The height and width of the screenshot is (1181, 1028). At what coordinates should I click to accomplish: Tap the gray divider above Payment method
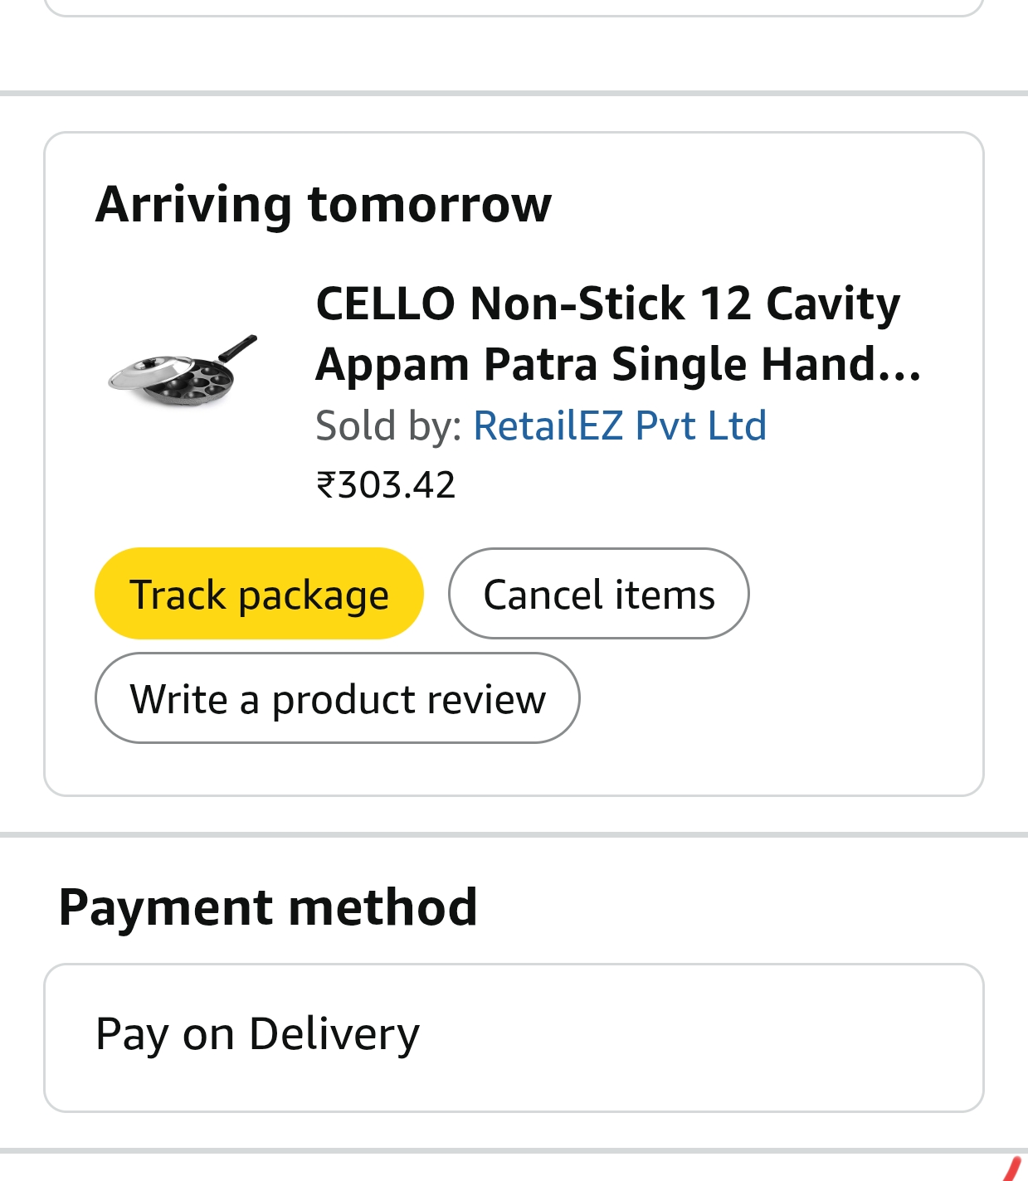(x=514, y=834)
